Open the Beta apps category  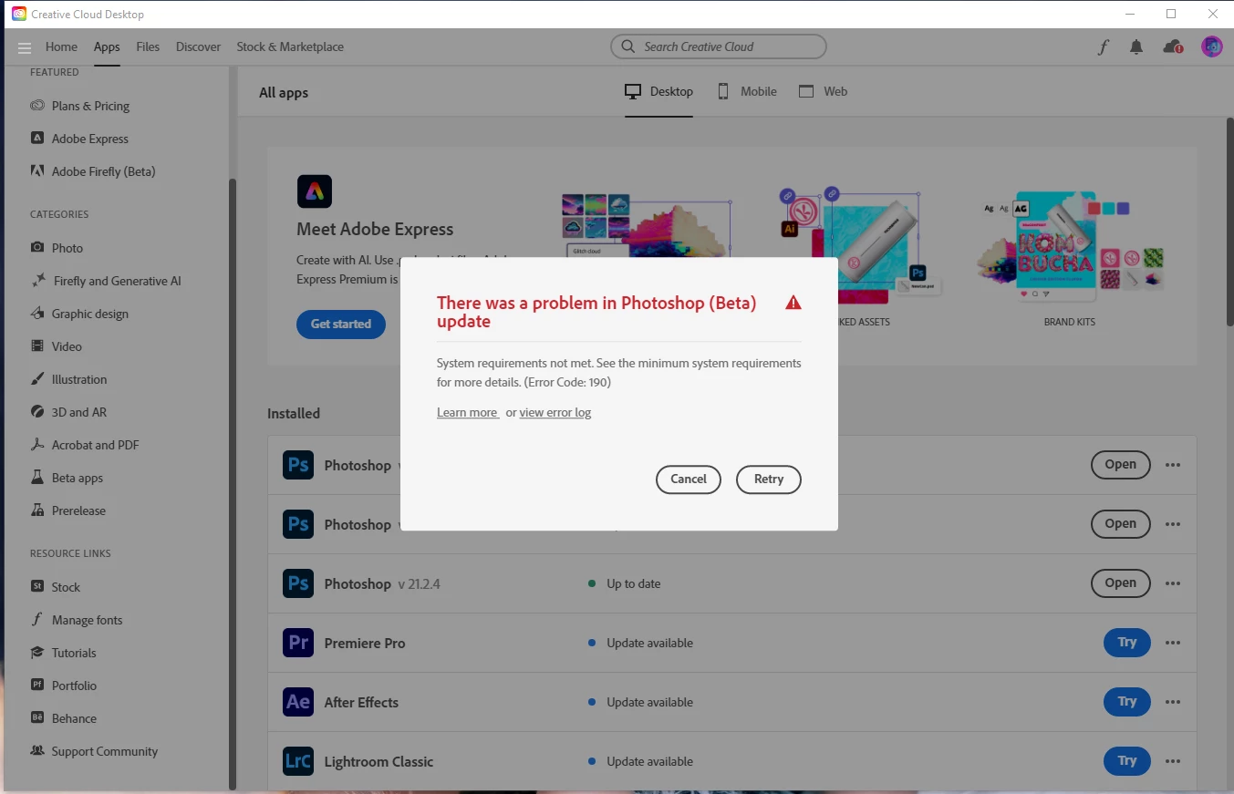tap(67, 478)
